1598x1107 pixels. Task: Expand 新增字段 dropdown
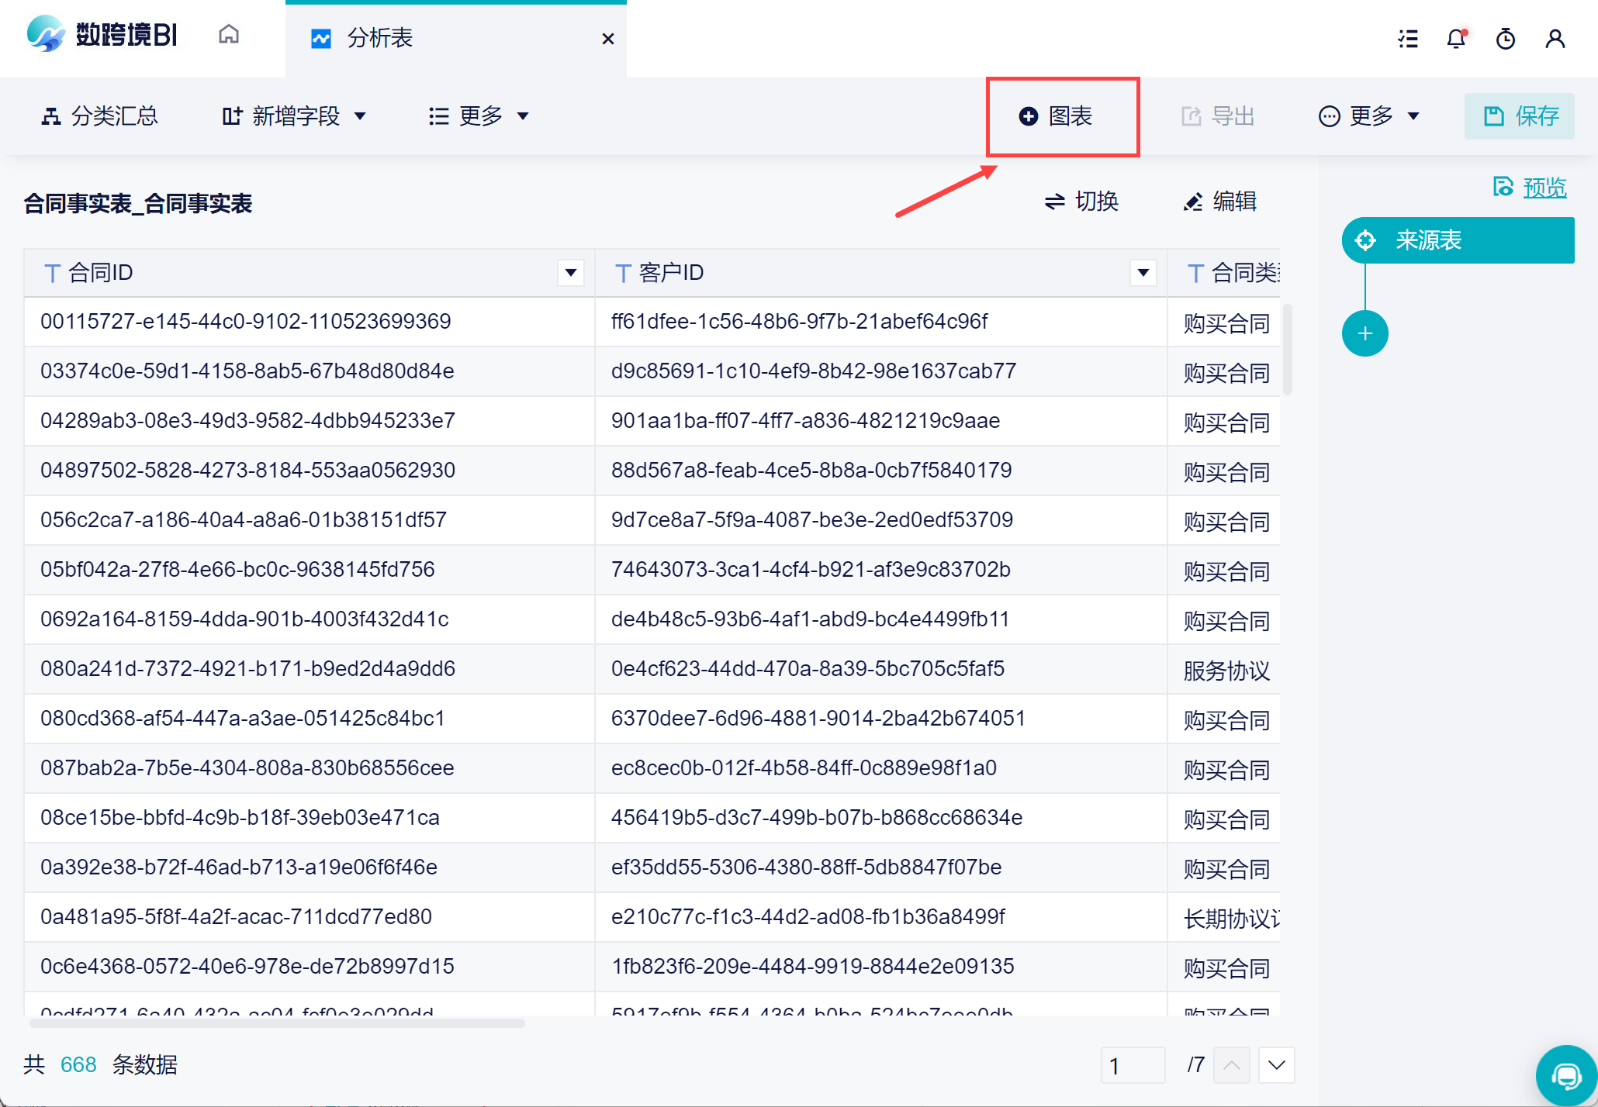click(x=295, y=116)
